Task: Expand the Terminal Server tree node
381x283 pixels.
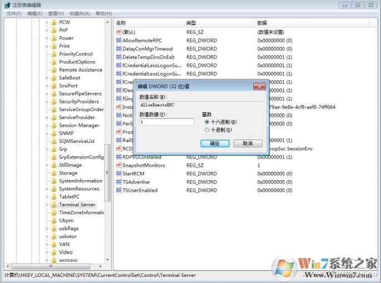Action: [47, 205]
